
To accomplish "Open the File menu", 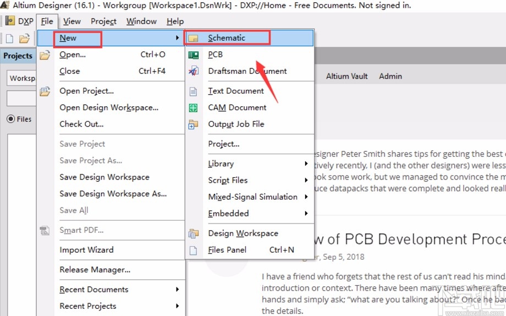I will pos(47,21).
